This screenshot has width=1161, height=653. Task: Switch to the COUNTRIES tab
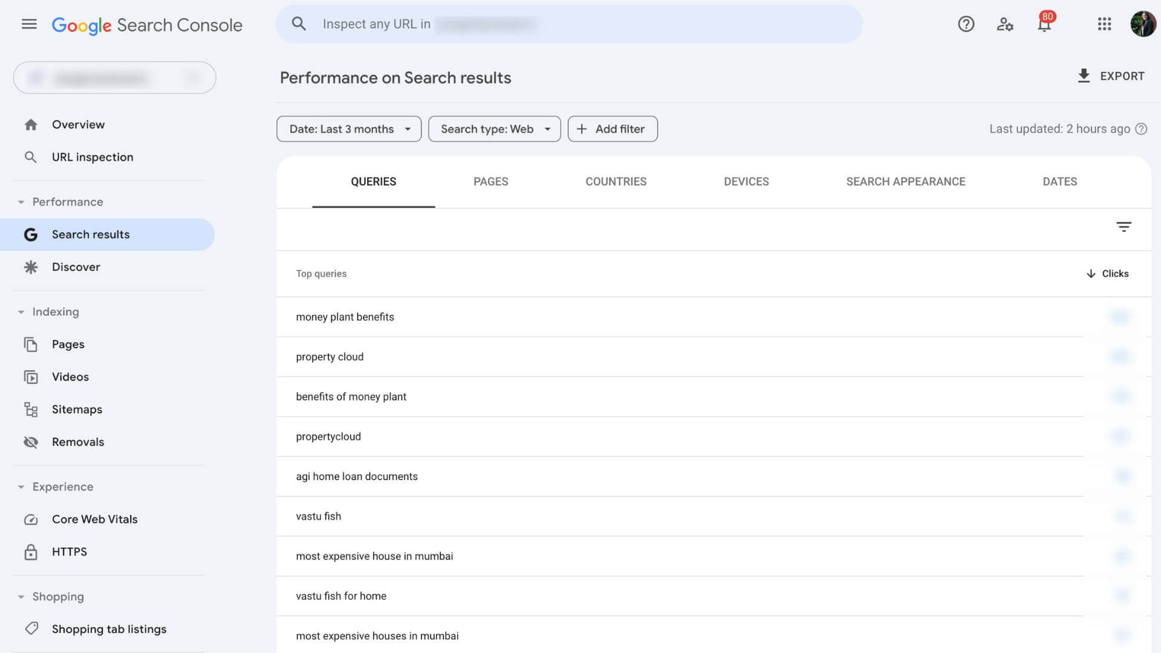616,181
